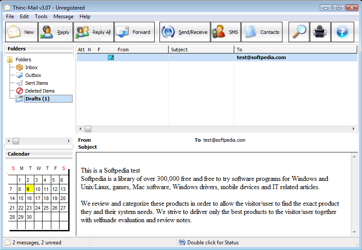Screen dimensions: 362x250
Task: Click the Sent Items paper plane icon
Action: (20, 83)
